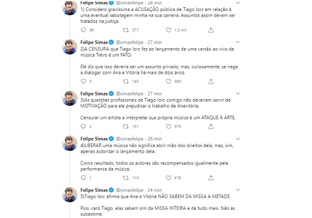Open the more menu on the LIBERAR tweet
The height and width of the screenshot is (218, 312).
(x=238, y=139)
